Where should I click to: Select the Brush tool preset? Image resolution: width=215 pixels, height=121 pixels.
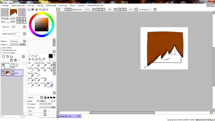pyautogui.click(x=44, y=65)
